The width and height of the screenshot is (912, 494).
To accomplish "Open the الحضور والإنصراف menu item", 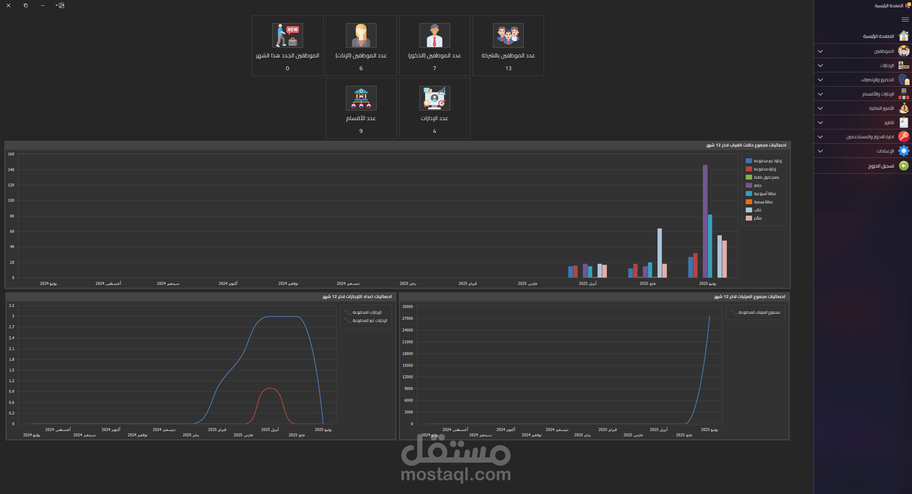I will click(877, 80).
